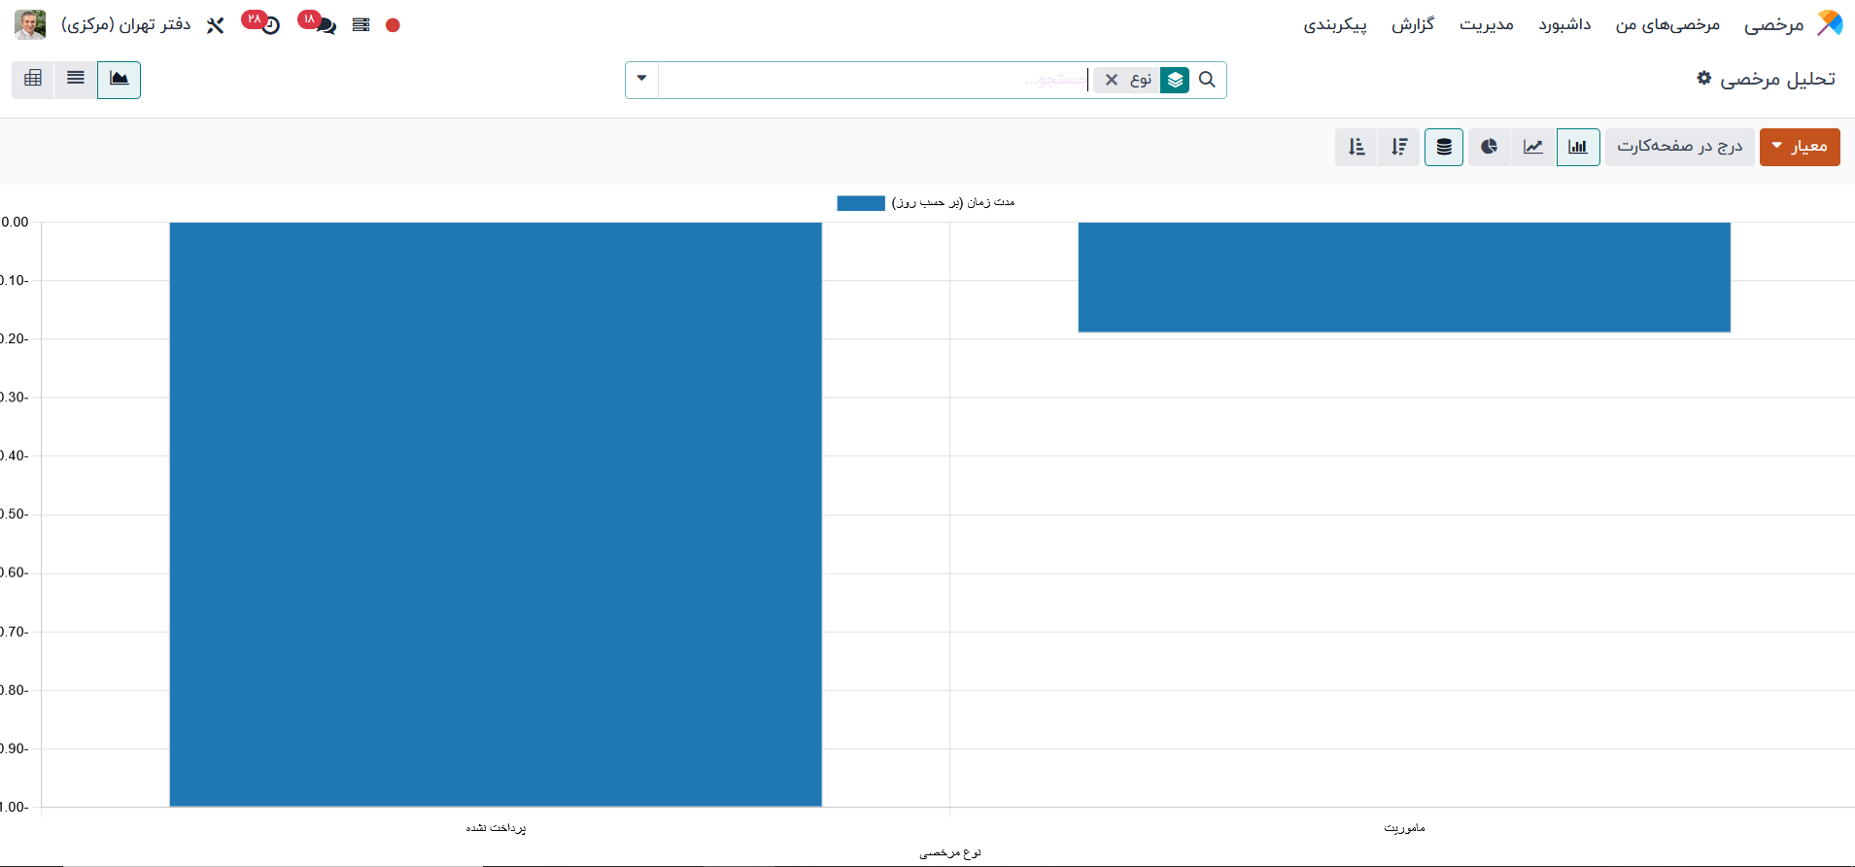This screenshot has width=1855, height=867.
Task: Open the pivot table view
Action: [33, 79]
